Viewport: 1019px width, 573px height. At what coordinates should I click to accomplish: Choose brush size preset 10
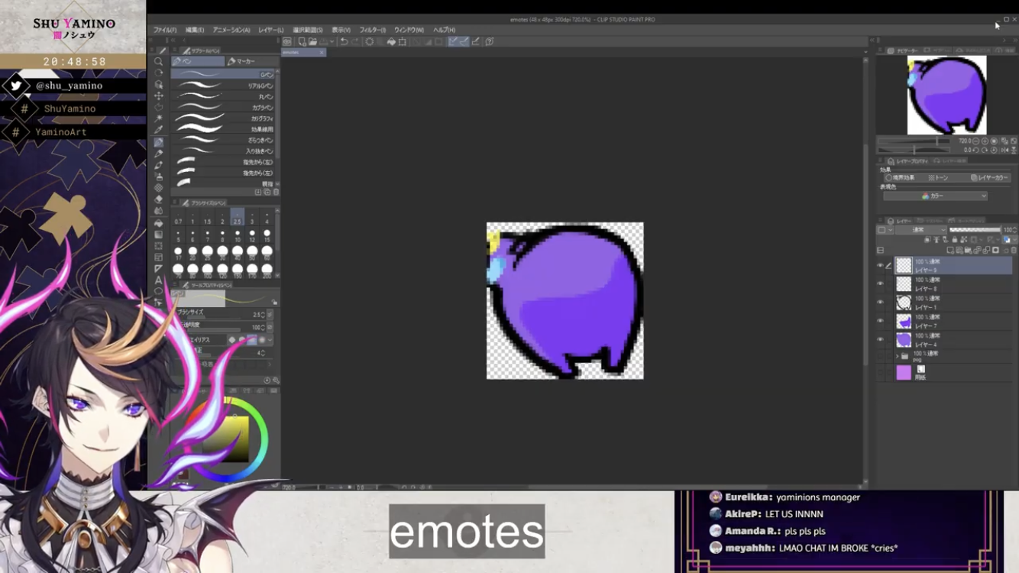(238, 235)
